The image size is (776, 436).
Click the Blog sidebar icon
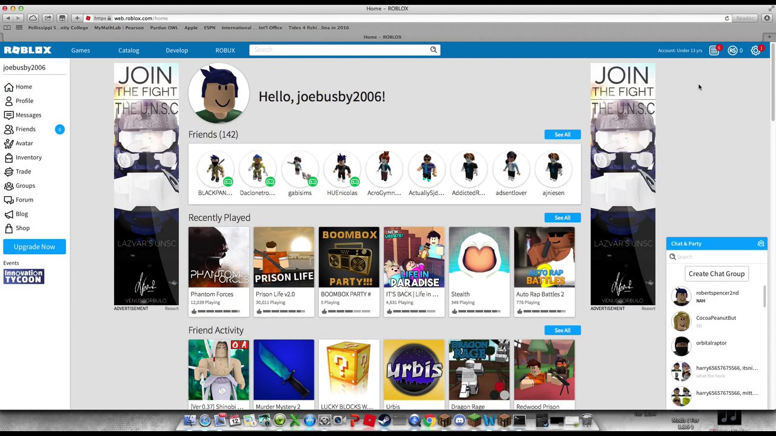click(8, 214)
